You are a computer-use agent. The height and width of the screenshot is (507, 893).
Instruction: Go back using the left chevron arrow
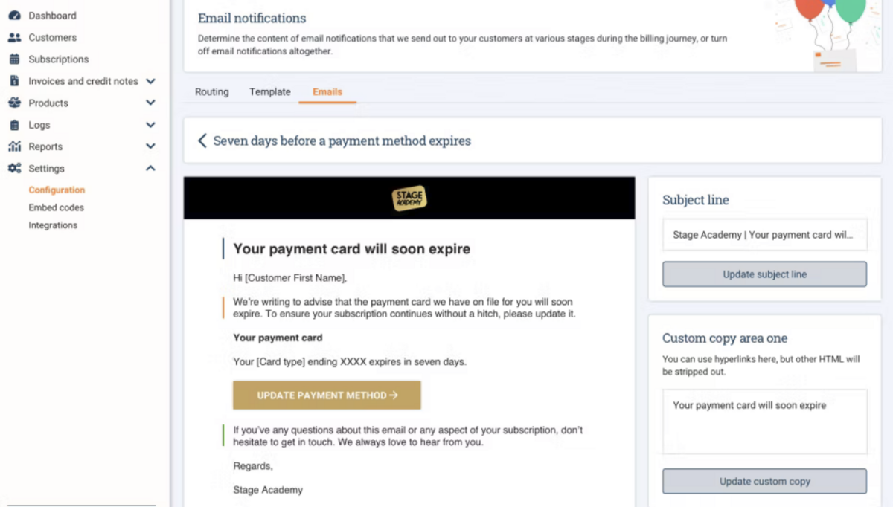[x=202, y=141]
